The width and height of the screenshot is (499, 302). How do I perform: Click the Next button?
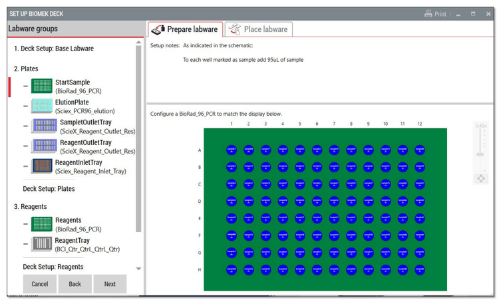point(110,284)
